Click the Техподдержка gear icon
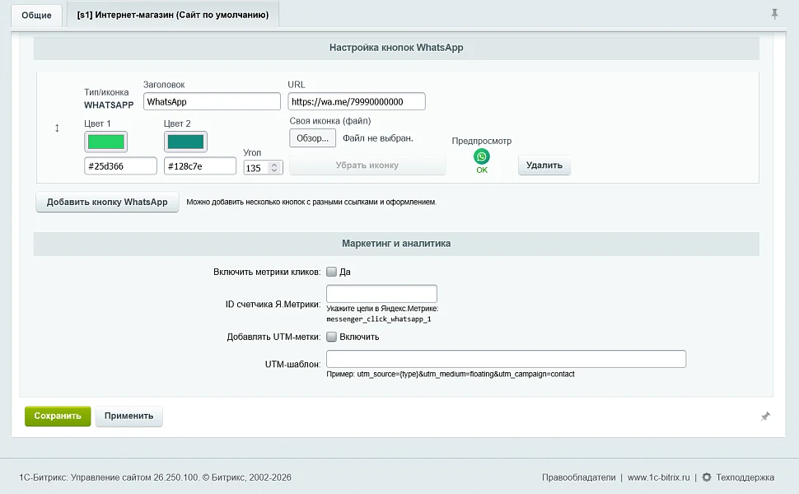799x494 pixels. tap(706, 478)
